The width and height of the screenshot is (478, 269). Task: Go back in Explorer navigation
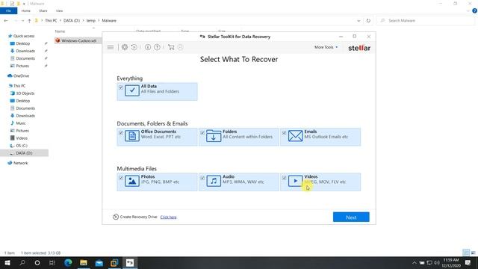[6, 20]
